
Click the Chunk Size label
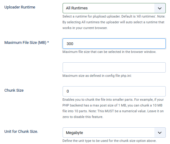coord(14,90)
